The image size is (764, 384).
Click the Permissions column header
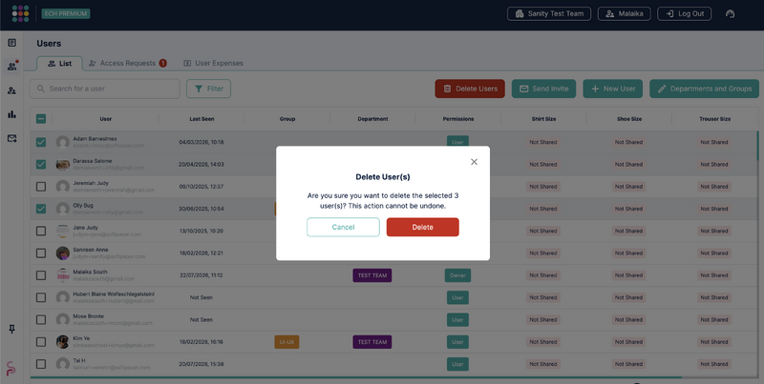coord(458,119)
